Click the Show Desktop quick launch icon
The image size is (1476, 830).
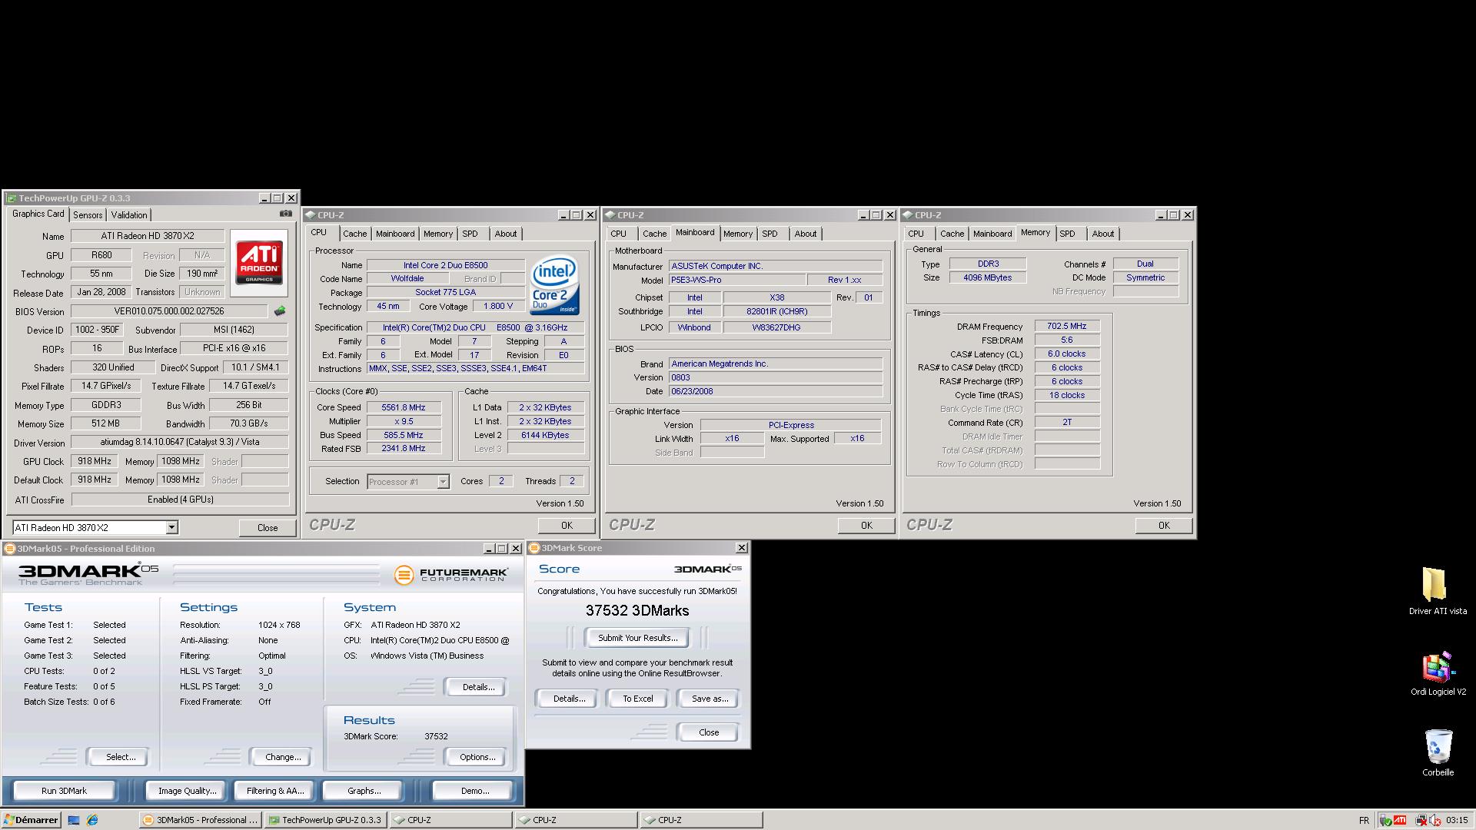74,820
